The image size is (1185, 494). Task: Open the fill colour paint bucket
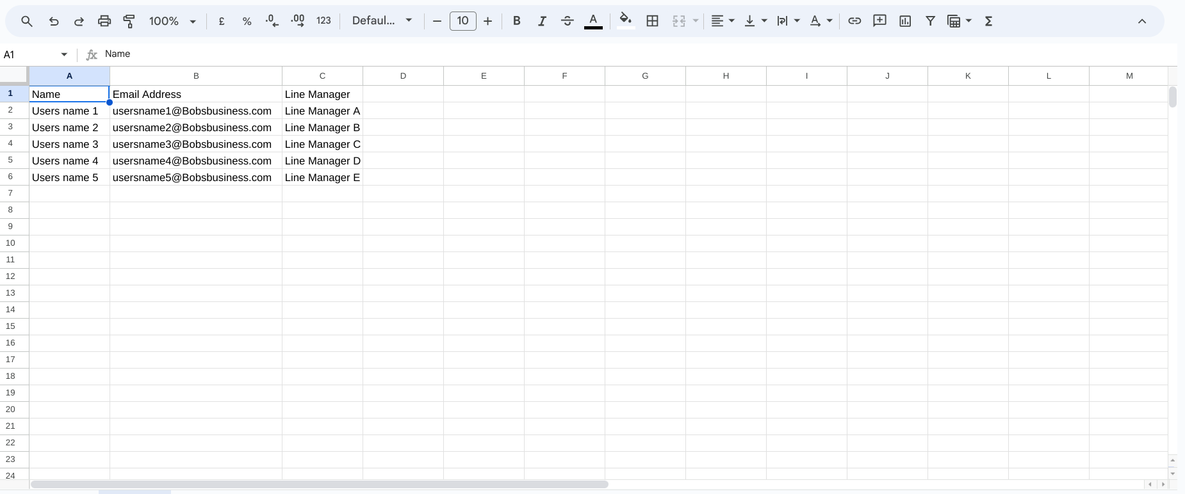tap(625, 21)
